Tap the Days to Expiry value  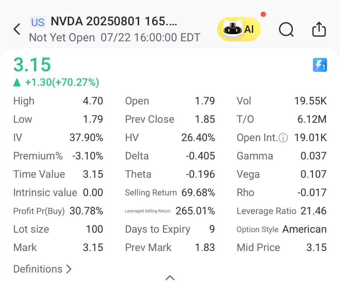[212, 229]
